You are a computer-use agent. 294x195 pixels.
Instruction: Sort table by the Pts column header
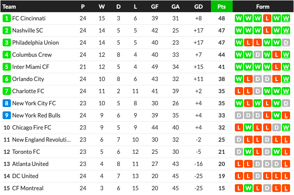222,6
